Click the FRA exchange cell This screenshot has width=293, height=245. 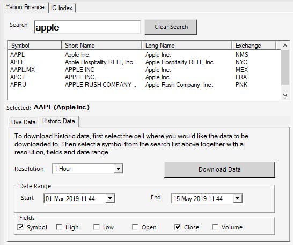(x=241, y=77)
